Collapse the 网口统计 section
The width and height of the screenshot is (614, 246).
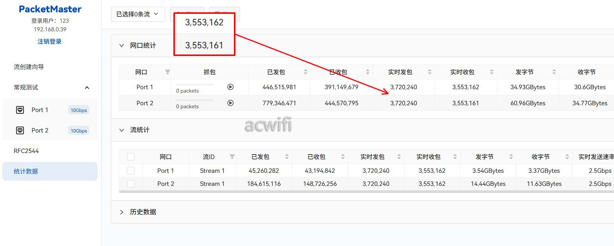pos(121,46)
